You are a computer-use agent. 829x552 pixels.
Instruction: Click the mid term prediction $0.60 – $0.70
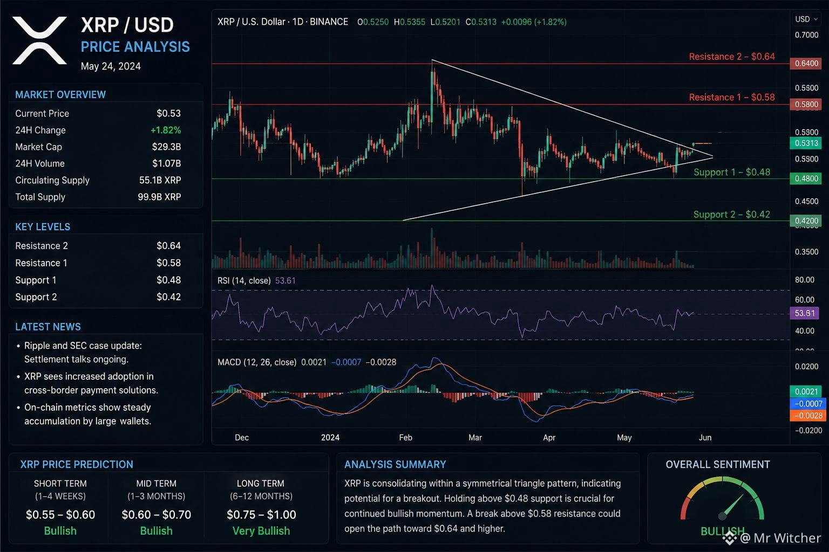pos(157,515)
